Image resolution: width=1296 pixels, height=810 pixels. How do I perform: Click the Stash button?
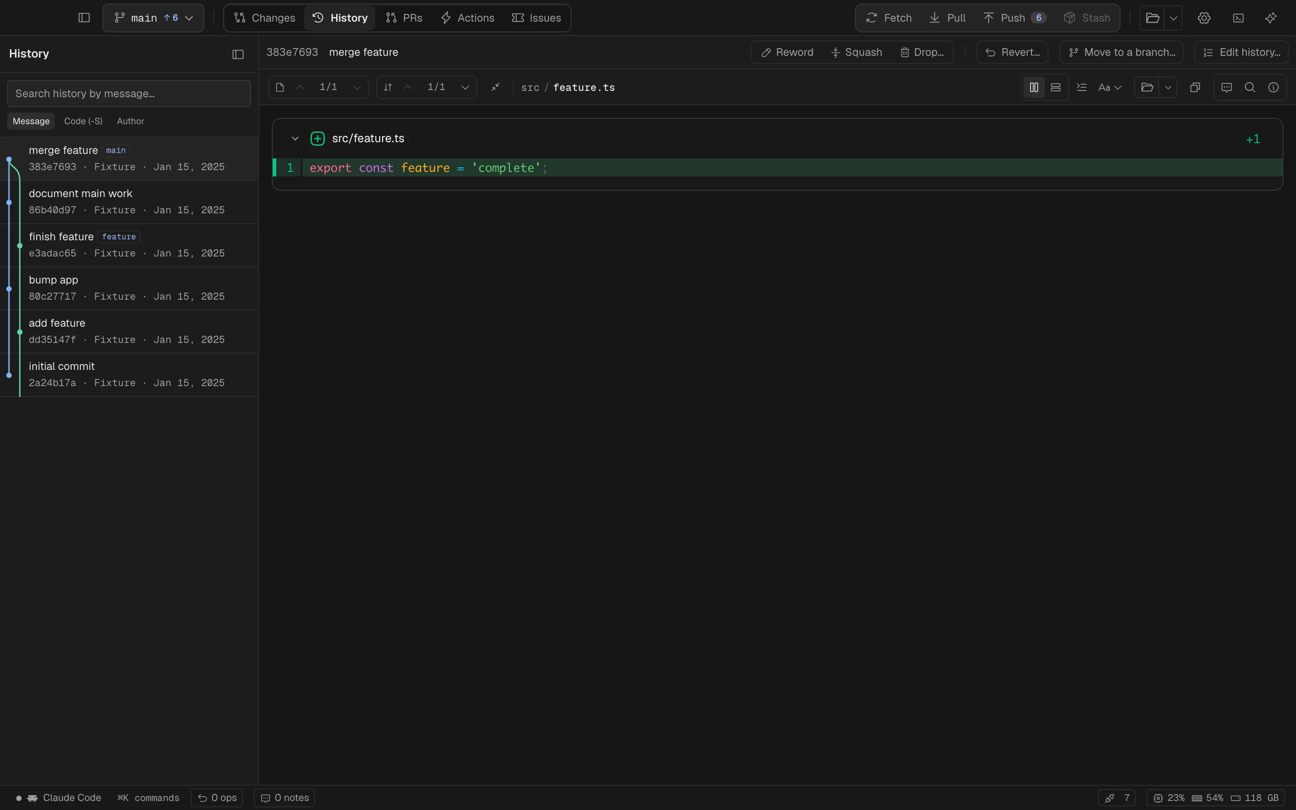[1087, 18]
